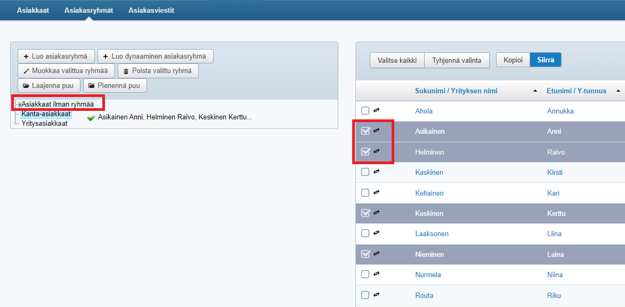The image size is (625, 307).
Task: Click the transfer arrows icon beside Keskinen
Action: click(x=376, y=213)
